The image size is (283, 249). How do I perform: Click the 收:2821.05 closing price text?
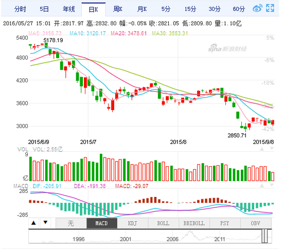click(164, 23)
